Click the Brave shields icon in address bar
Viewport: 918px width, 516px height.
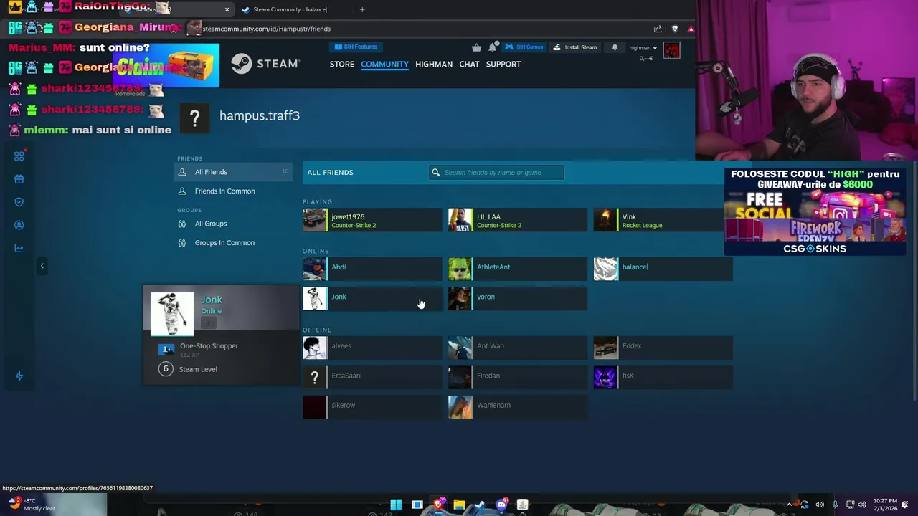tap(675, 29)
